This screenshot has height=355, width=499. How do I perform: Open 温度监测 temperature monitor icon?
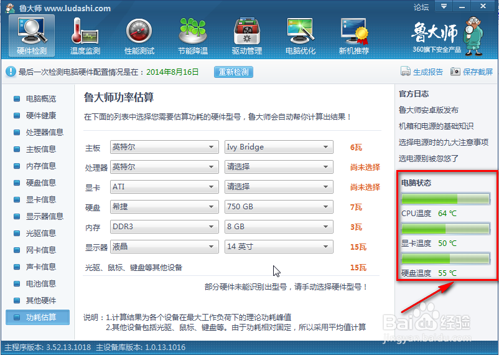(x=85, y=35)
